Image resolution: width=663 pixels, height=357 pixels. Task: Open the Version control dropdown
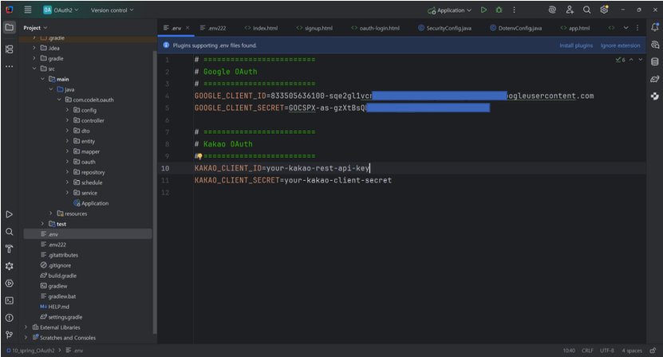(112, 10)
